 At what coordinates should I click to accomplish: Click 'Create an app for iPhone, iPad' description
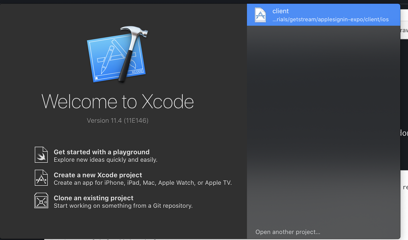click(143, 183)
